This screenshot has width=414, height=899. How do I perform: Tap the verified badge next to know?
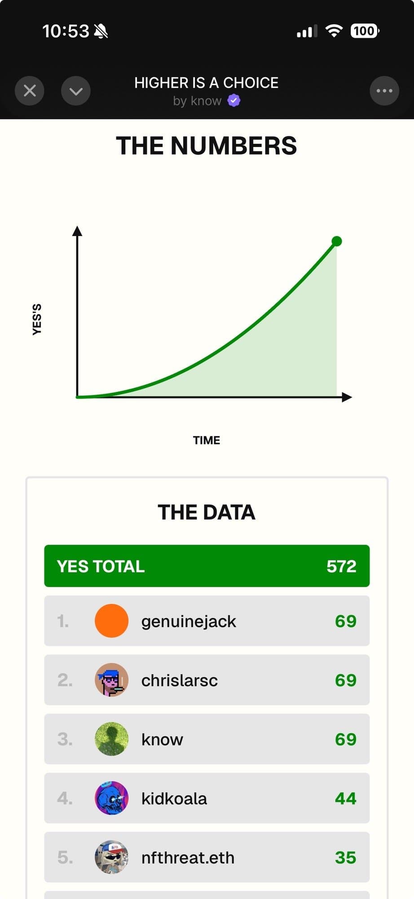click(x=234, y=101)
